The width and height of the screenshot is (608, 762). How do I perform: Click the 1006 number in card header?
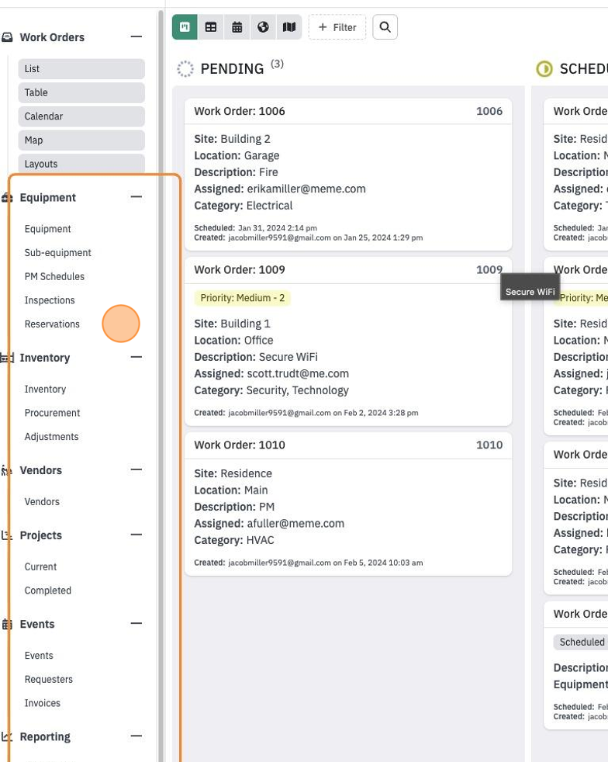(x=489, y=111)
